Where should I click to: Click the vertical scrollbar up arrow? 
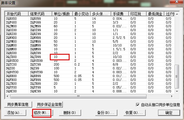[177, 14]
